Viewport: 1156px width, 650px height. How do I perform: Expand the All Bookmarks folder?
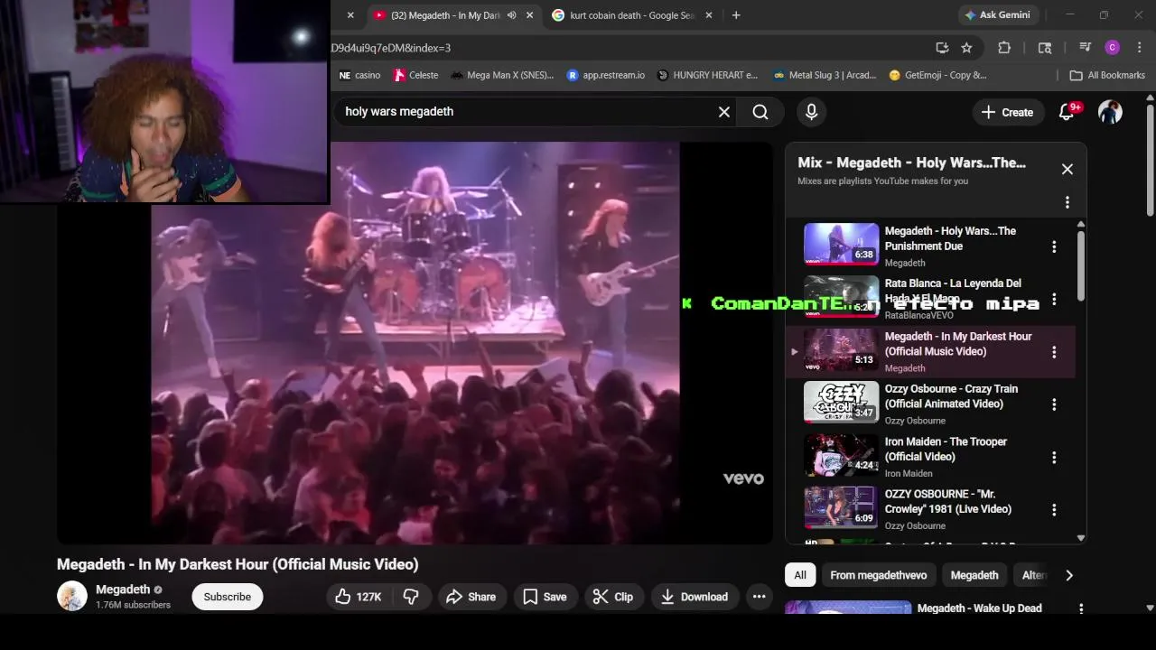point(1107,75)
